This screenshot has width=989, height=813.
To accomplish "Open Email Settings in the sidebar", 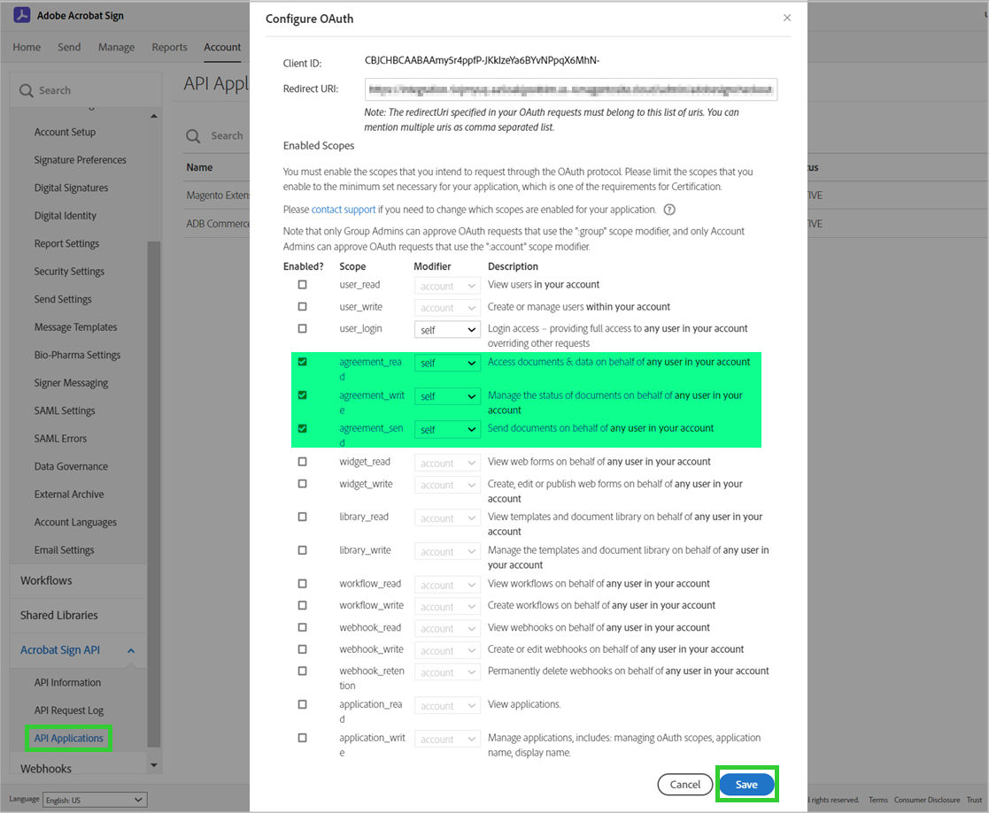I will pos(65,550).
